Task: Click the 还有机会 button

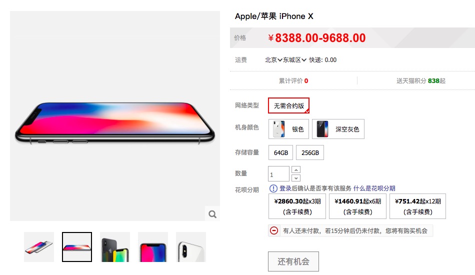Action: tap(293, 261)
